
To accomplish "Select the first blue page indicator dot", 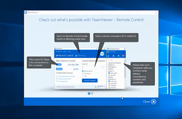I will coord(89,93).
